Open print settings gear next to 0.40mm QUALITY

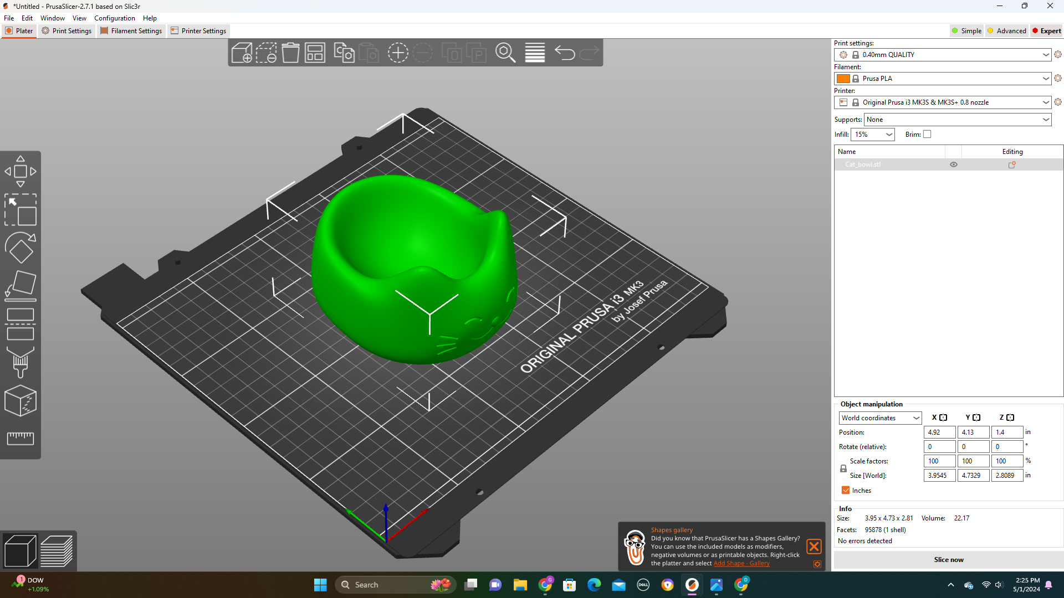click(1058, 54)
